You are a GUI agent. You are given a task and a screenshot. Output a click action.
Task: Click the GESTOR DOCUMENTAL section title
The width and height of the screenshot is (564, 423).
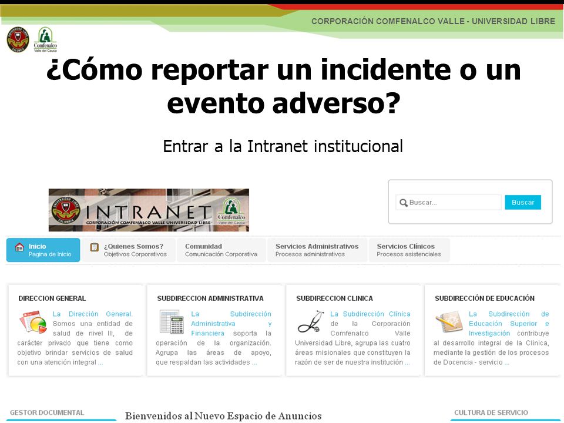[x=47, y=412]
